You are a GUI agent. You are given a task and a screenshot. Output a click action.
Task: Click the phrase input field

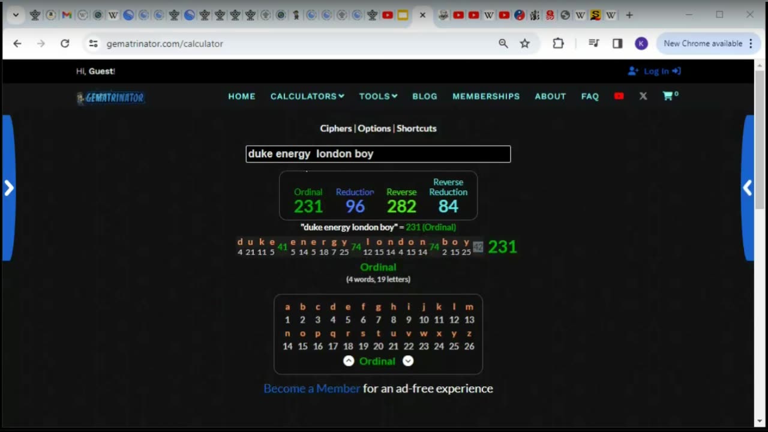[378, 154]
